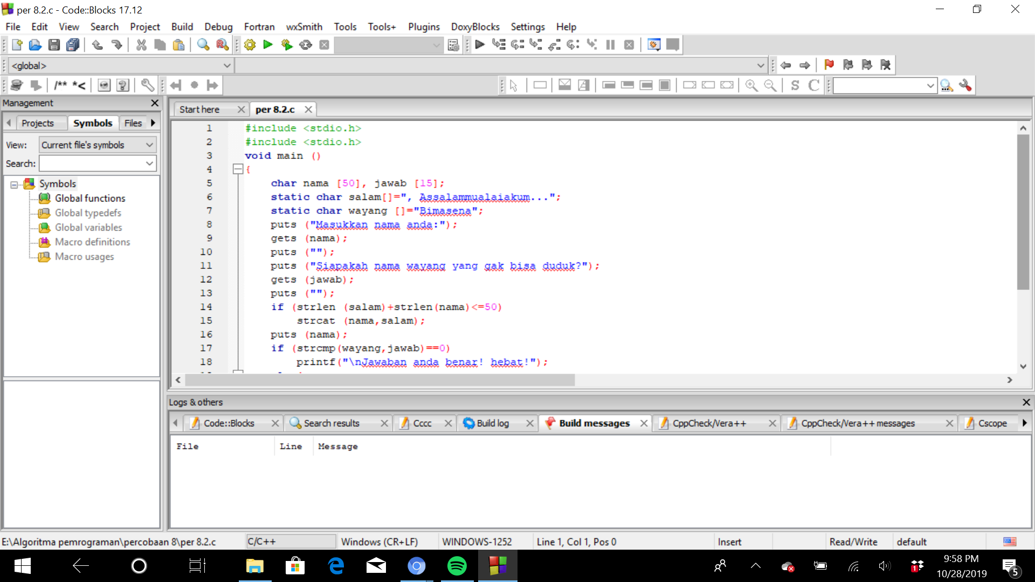Click the Abort build icon
The image size is (1035, 582).
point(324,45)
